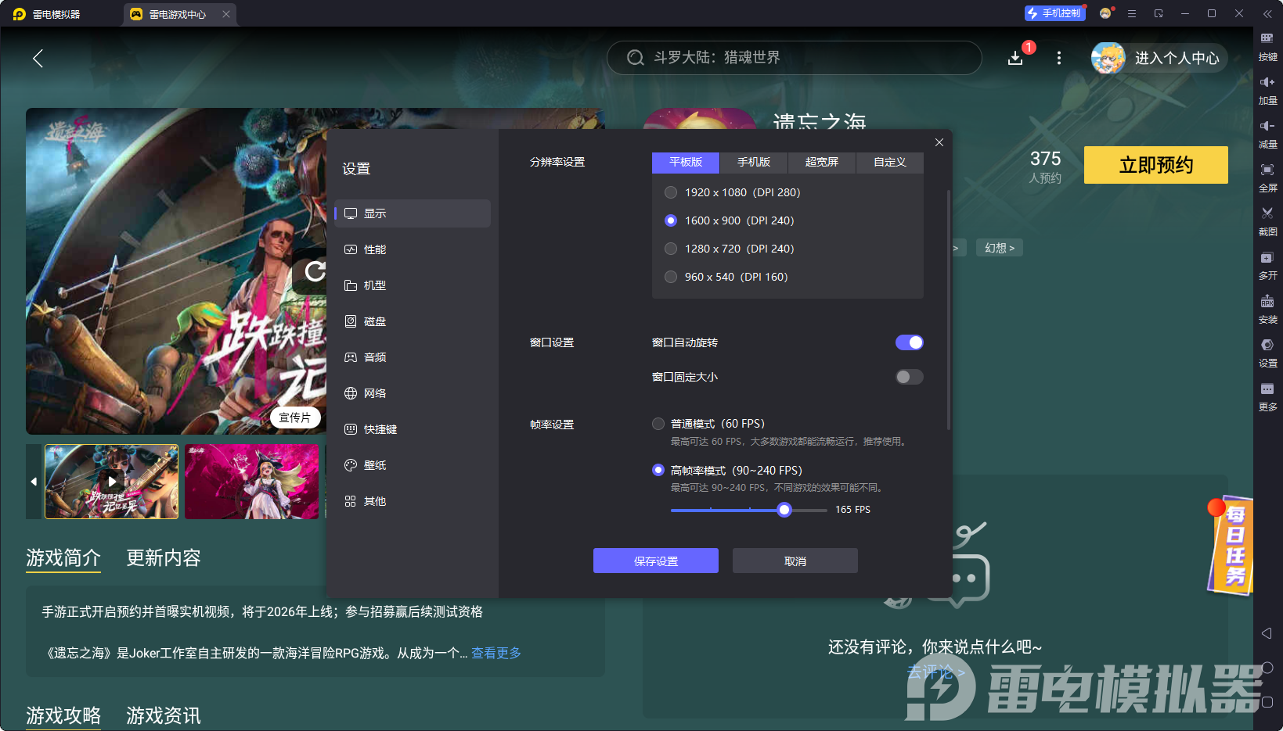Viewport: 1283px width, 731px height.
Task: Click the settings dialog scrollbar
Action: click(x=949, y=310)
